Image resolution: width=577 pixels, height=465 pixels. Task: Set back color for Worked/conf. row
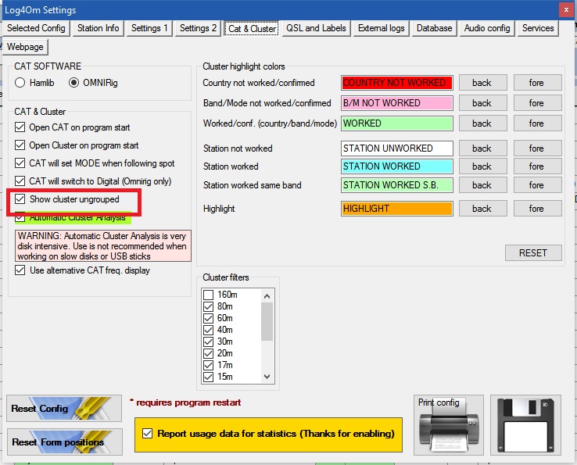click(x=483, y=123)
